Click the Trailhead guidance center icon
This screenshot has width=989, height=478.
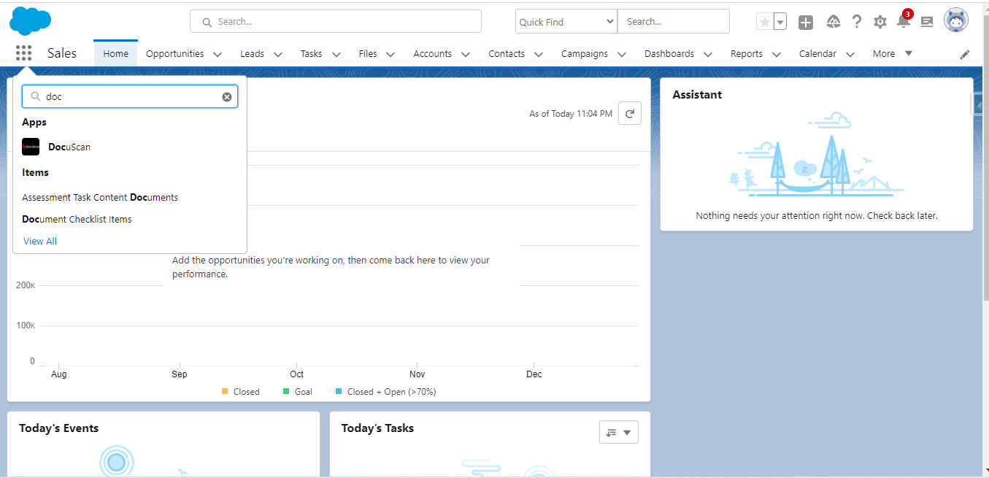pos(833,21)
